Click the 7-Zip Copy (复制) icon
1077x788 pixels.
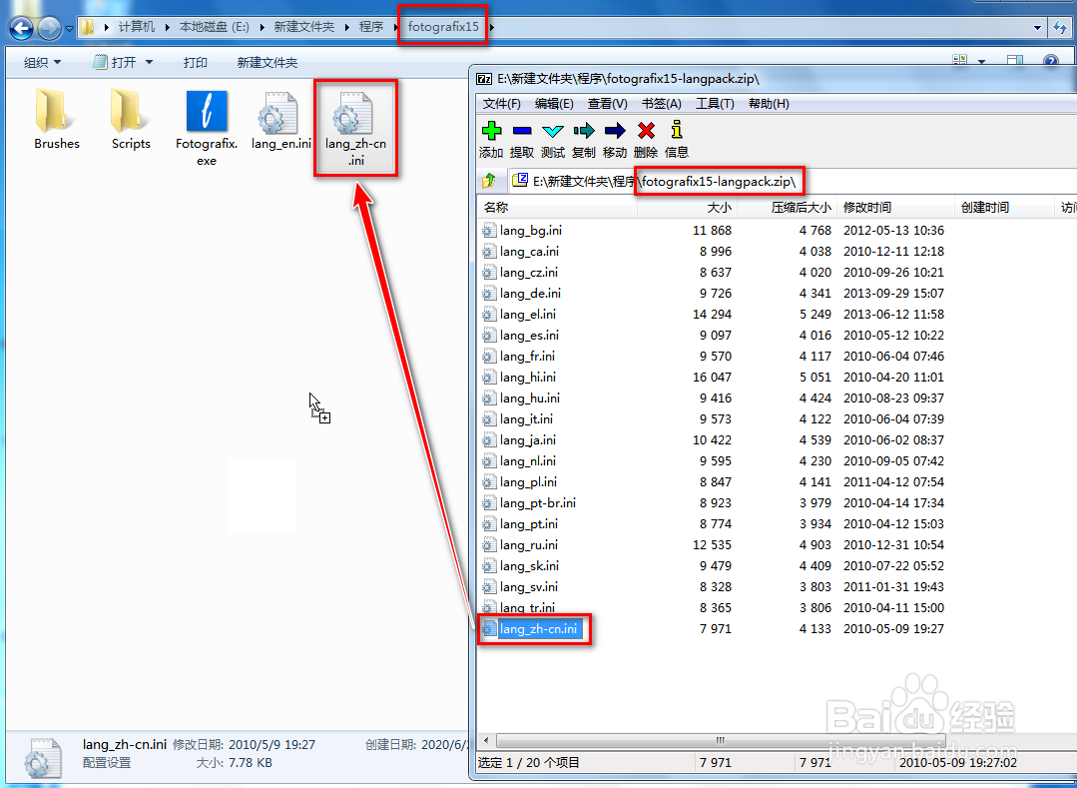[584, 131]
